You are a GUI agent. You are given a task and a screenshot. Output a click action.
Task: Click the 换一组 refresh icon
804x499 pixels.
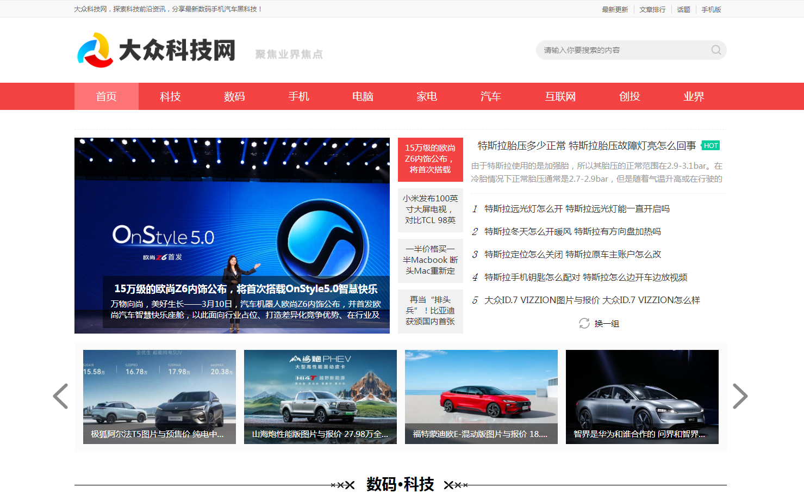(584, 323)
